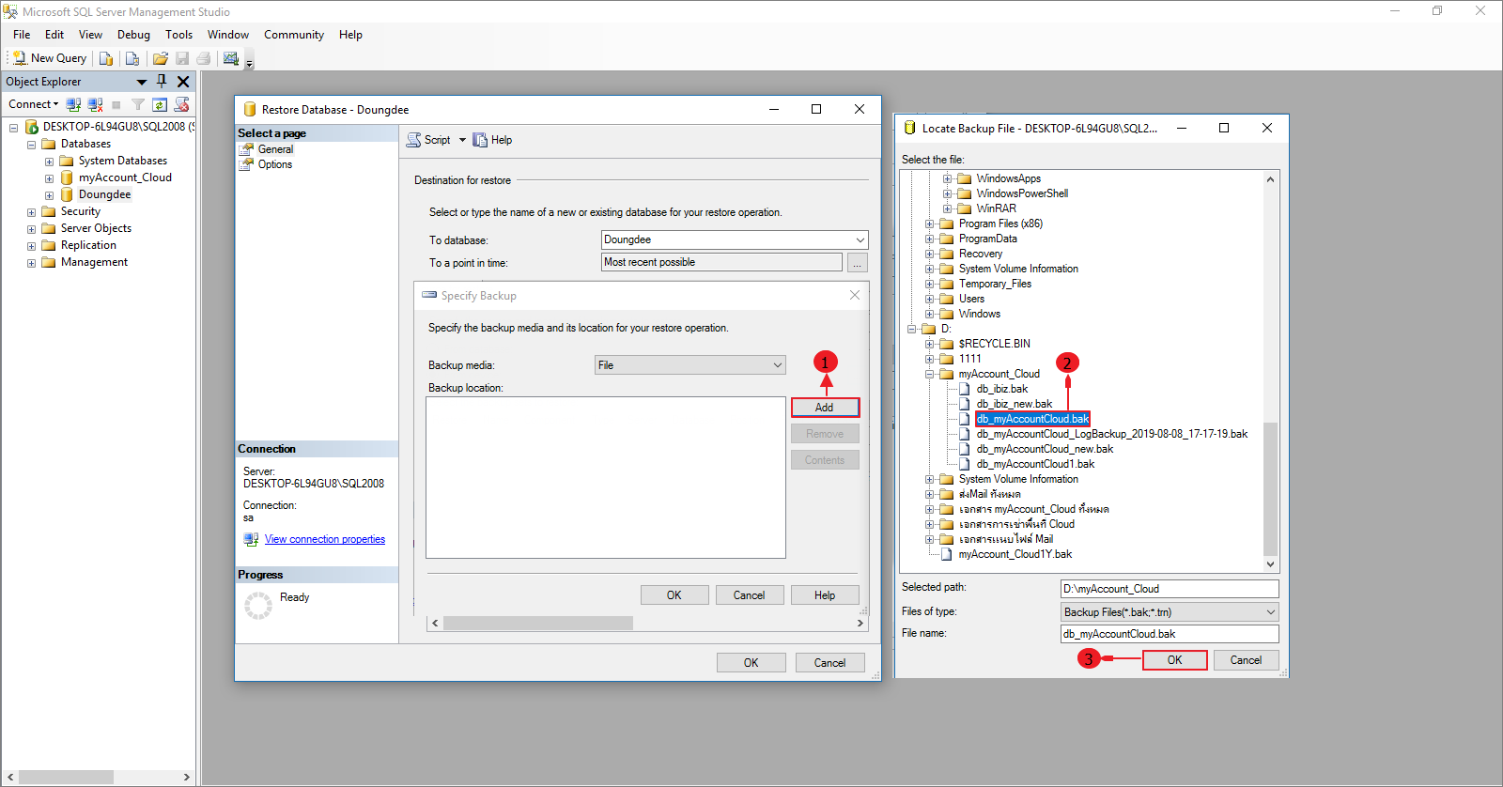
Task: Expand the Security node
Action: tap(31, 212)
